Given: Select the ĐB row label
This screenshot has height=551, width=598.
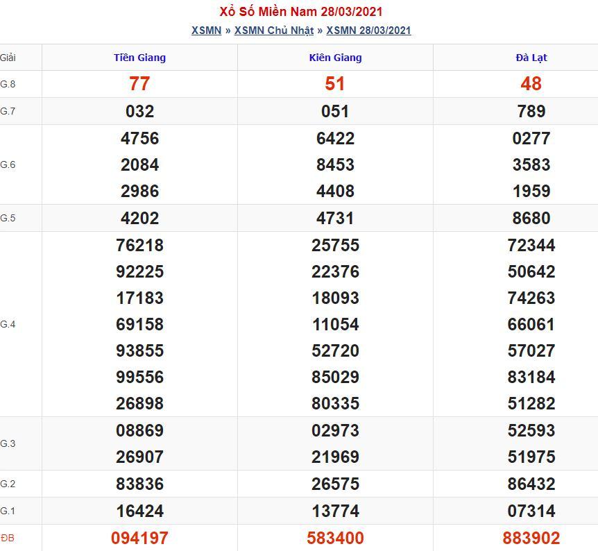Looking at the screenshot, I should tap(8, 538).
